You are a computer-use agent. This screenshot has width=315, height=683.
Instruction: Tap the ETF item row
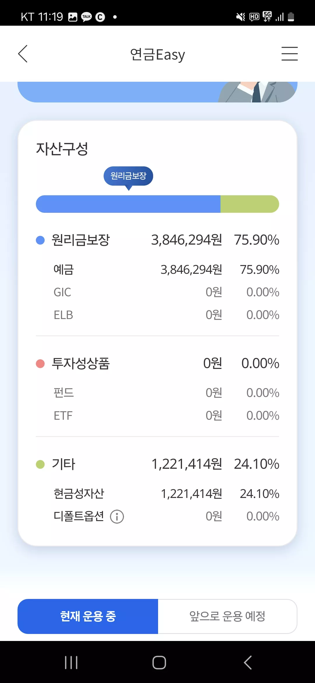pos(166,416)
